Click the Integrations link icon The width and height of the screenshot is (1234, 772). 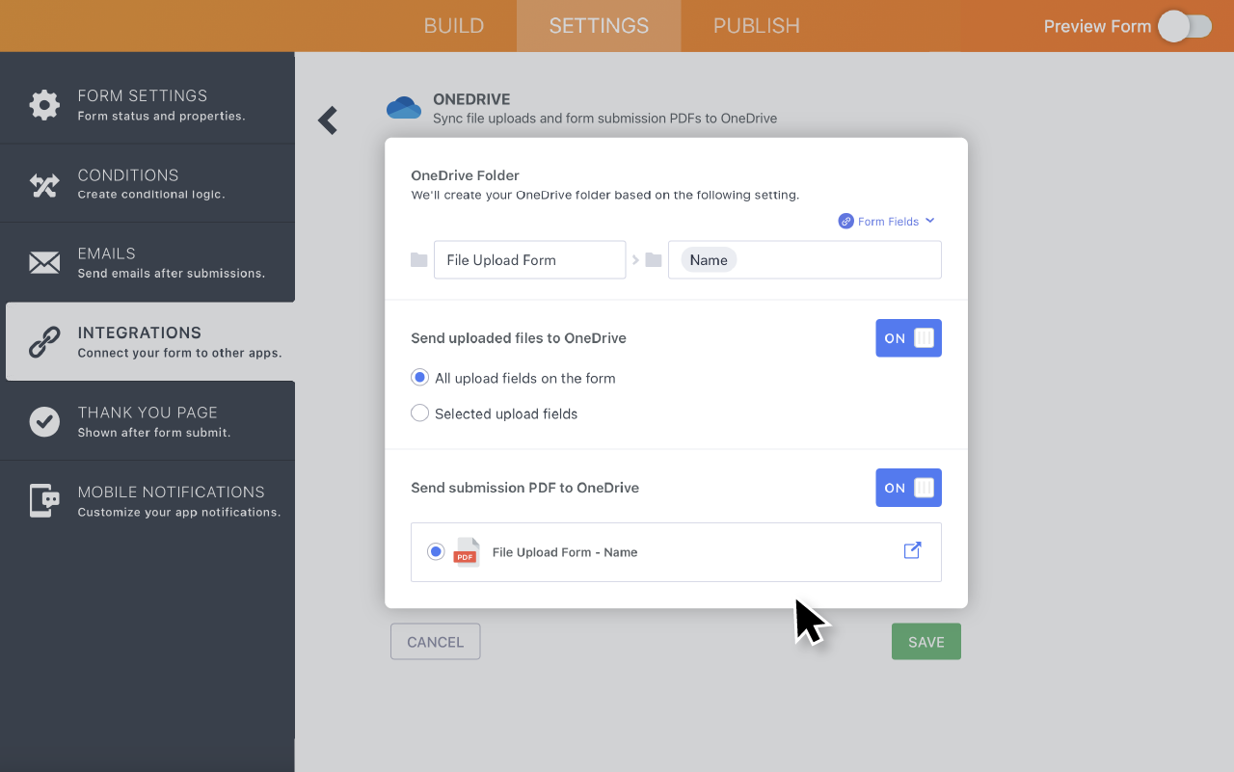pyautogui.click(x=44, y=341)
